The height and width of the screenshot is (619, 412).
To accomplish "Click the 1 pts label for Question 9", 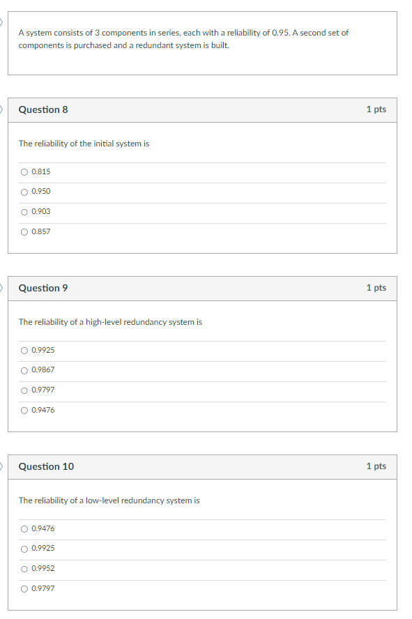I will point(375,288).
